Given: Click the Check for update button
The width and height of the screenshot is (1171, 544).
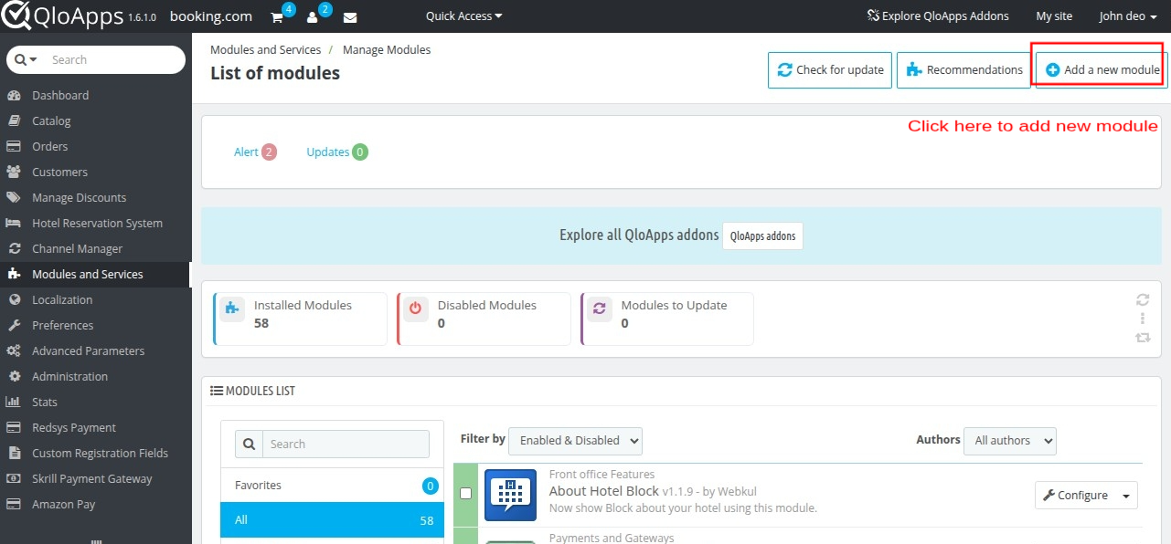Looking at the screenshot, I should click(x=830, y=69).
